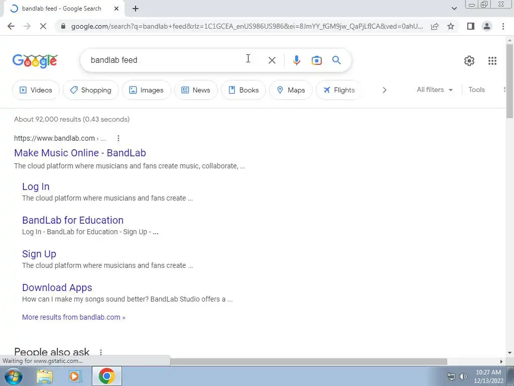514x386 pixels.
Task: Click the Chrome address bar URL
Action: pos(246,26)
